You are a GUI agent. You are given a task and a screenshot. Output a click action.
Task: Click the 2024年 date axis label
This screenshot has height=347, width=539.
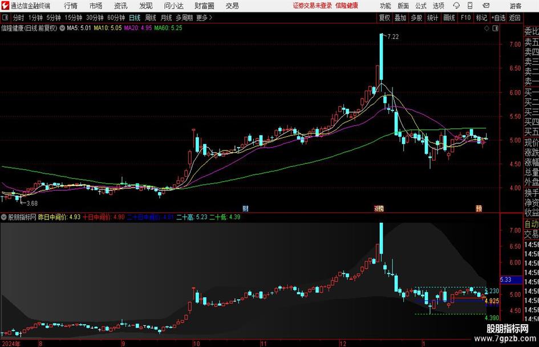pyautogui.click(x=11, y=344)
